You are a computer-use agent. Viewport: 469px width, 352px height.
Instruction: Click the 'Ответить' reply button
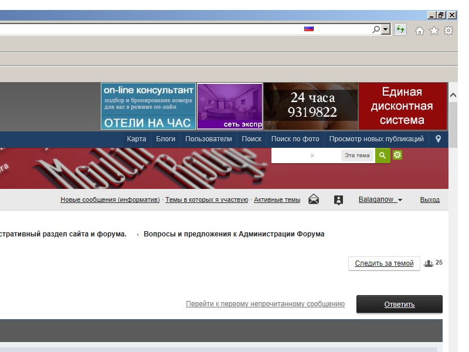click(399, 304)
